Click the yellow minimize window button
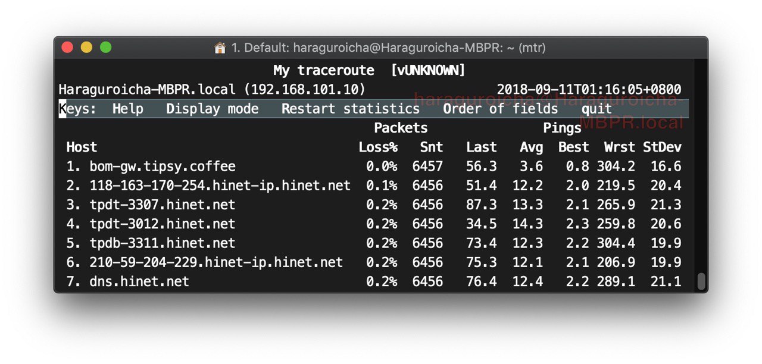The width and height of the screenshot is (762, 364). (86, 47)
